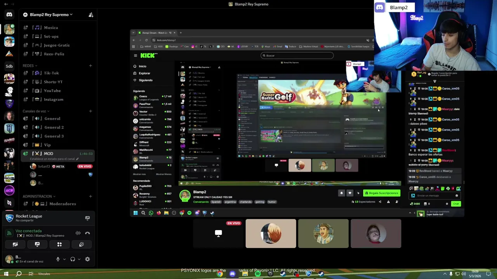Viewport: 497px width, 279px height.
Task: Mute your microphone in user panel
Action: 58,259
